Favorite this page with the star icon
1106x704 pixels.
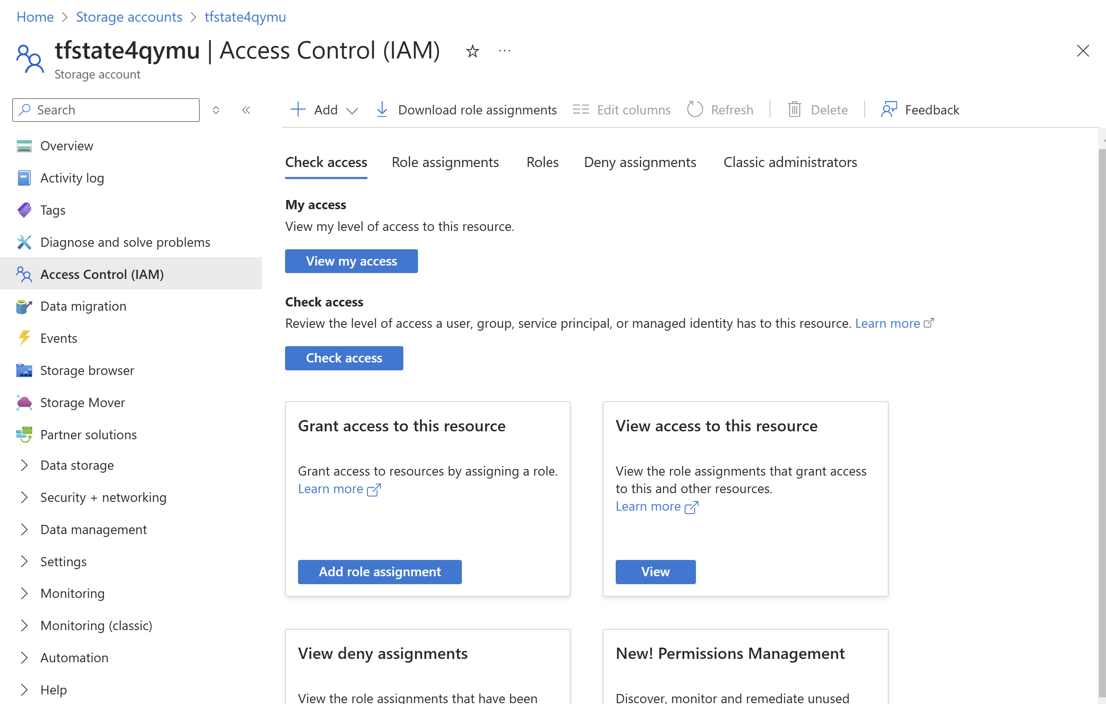pos(472,51)
